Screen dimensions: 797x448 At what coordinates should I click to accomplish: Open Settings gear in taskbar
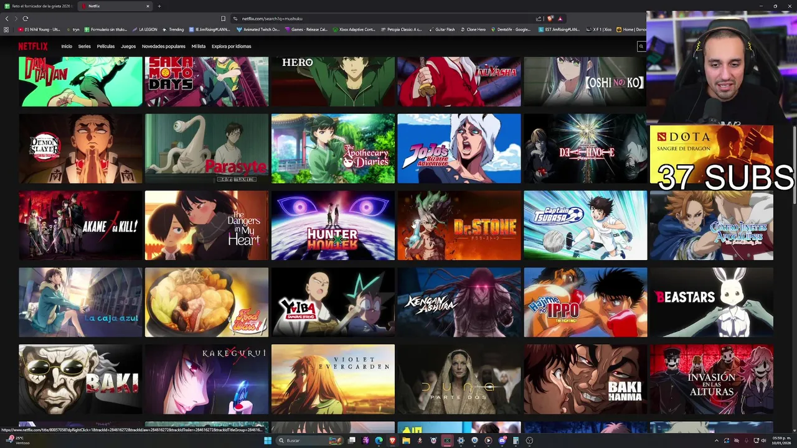(461, 441)
